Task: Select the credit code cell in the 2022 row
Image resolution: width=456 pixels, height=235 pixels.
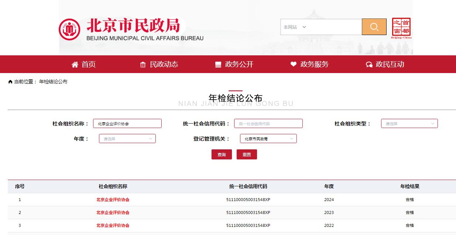Action: 248,225
